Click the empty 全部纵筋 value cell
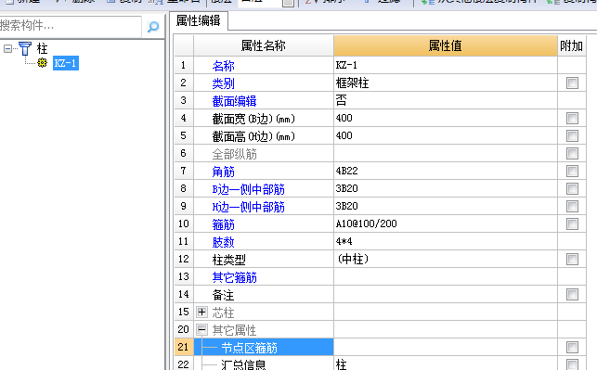This screenshot has width=597, height=370. 446,153
